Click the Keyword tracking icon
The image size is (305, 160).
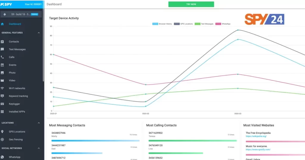point(2,96)
